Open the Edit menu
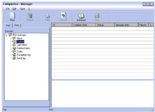This screenshot has height=112, width=155. [x=14, y=9]
